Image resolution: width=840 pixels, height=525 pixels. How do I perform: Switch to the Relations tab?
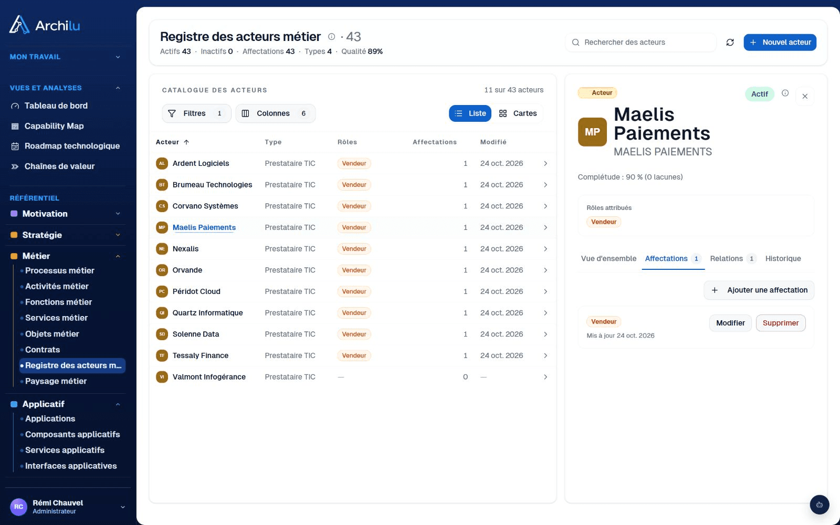click(x=732, y=258)
